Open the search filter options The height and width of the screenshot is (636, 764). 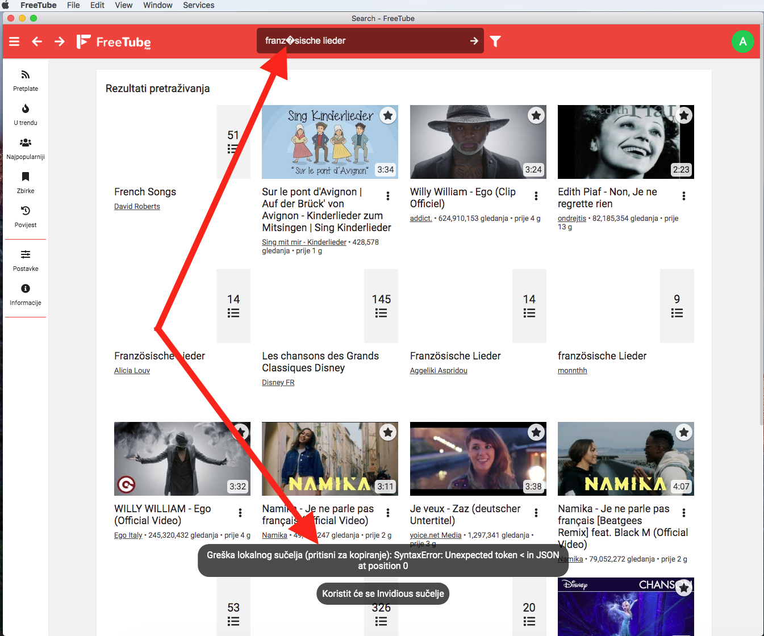click(x=495, y=41)
